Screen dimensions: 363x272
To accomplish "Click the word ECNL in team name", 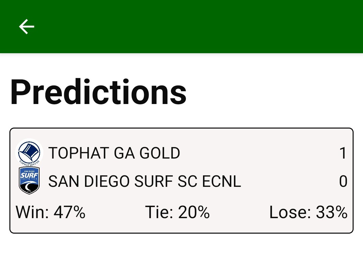I will click(221, 181).
